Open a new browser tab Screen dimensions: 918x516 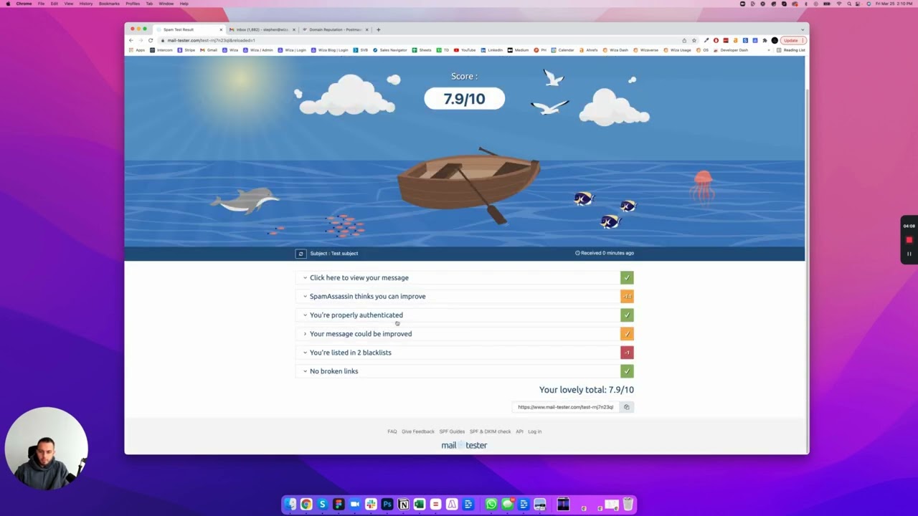[x=379, y=29]
